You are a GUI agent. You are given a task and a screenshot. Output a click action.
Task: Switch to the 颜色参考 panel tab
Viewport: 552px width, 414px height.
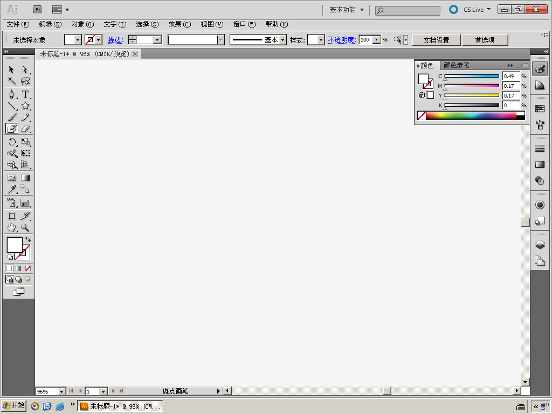point(456,65)
